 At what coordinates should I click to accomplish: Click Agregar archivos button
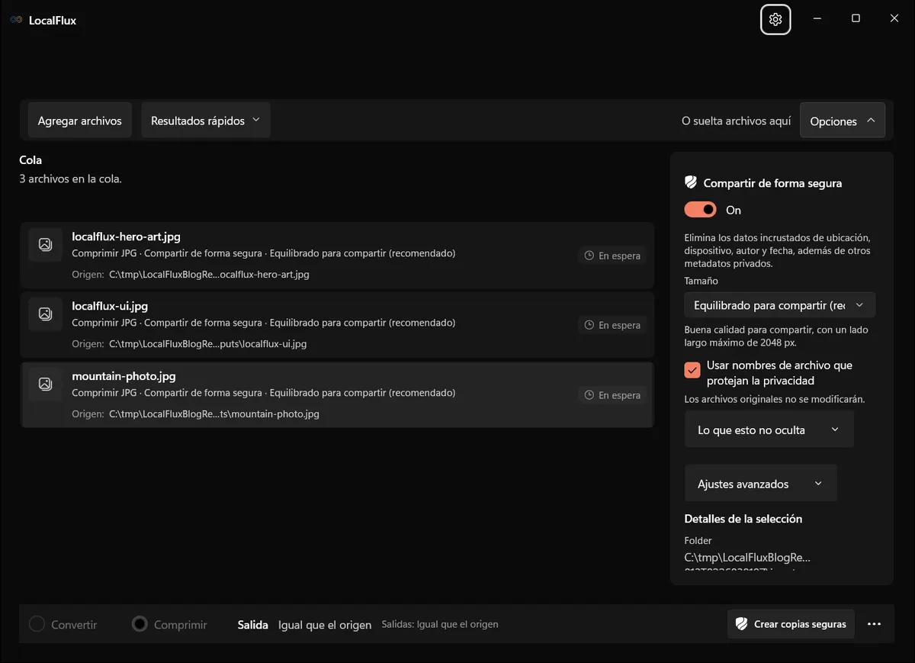[80, 121]
